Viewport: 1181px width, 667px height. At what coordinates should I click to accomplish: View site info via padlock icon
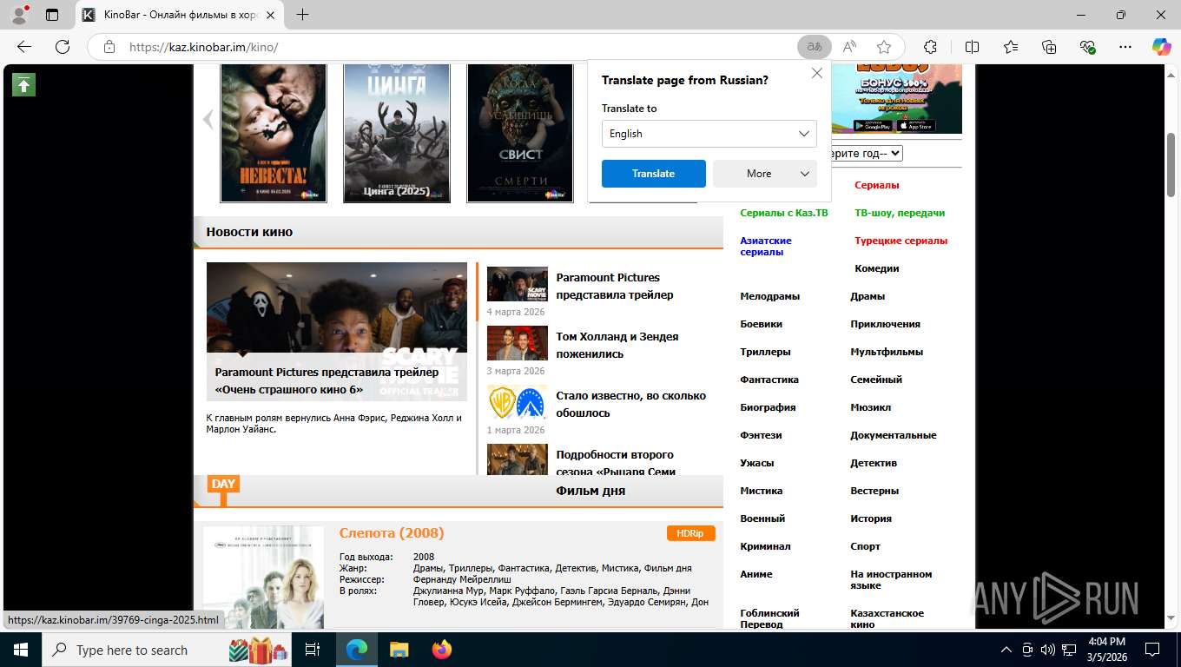pos(109,47)
